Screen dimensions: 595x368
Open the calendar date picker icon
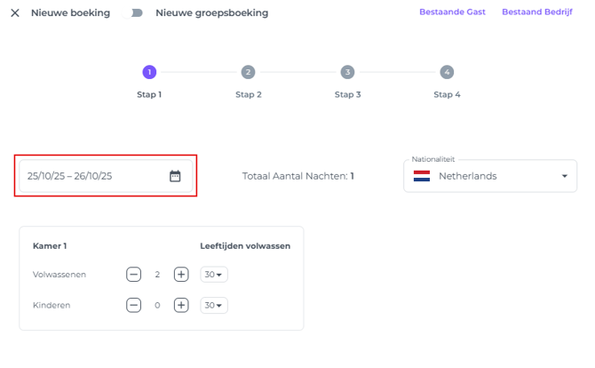click(175, 176)
